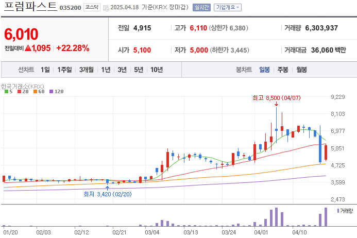
Task: Open the 기업개요 dropdown
Action: pos(228,7)
